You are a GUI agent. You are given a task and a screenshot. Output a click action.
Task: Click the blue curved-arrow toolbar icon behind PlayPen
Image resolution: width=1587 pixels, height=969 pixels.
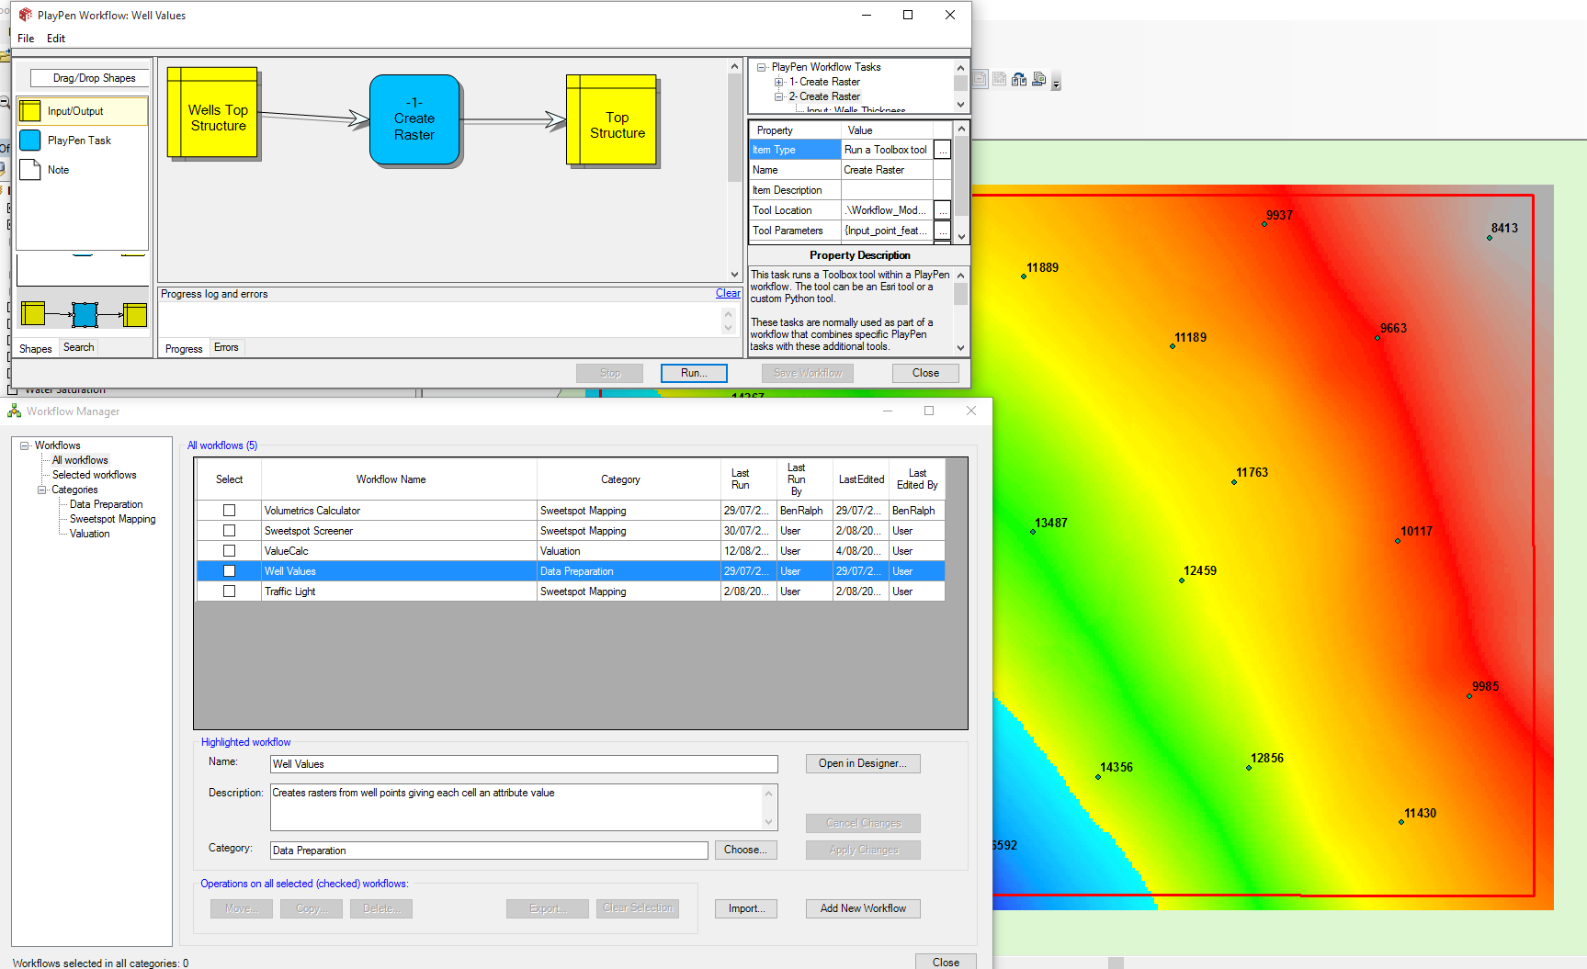pos(1019,80)
